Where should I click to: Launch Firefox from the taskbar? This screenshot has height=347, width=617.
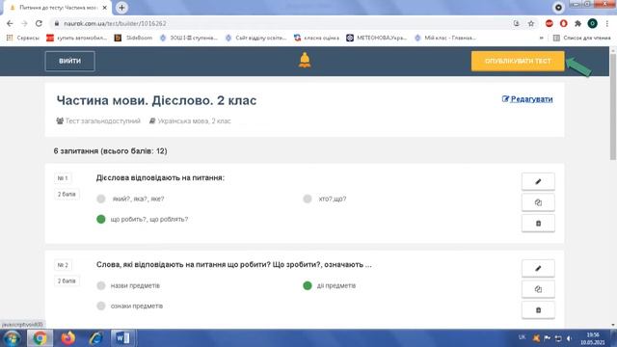click(x=68, y=338)
